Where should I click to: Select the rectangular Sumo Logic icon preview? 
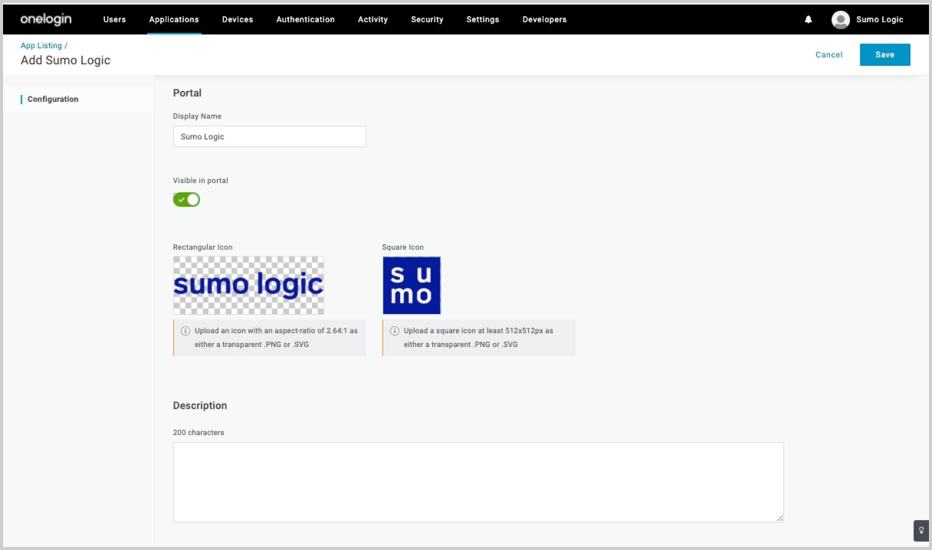coord(248,285)
